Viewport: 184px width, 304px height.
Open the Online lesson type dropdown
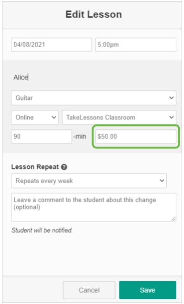tap(35, 117)
